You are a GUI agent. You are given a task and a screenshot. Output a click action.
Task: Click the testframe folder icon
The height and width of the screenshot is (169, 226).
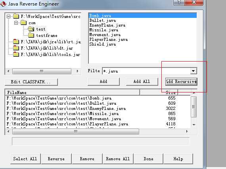[31, 35]
